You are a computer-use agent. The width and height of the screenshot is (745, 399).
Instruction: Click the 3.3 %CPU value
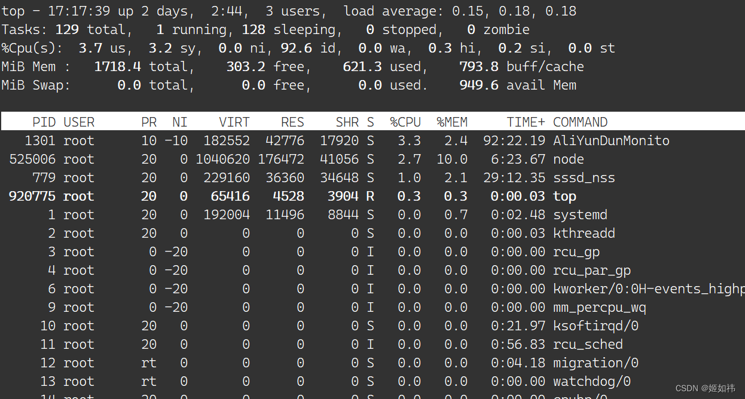[x=409, y=141]
